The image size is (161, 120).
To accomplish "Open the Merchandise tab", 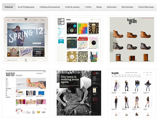I will tap(127, 7).
